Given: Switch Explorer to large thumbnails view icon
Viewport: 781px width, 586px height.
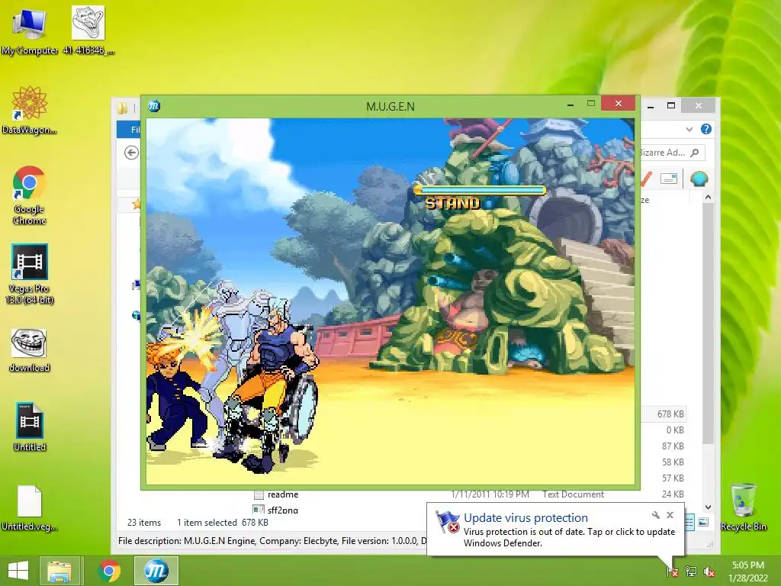Looking at the screenshot, I should 703,522.
